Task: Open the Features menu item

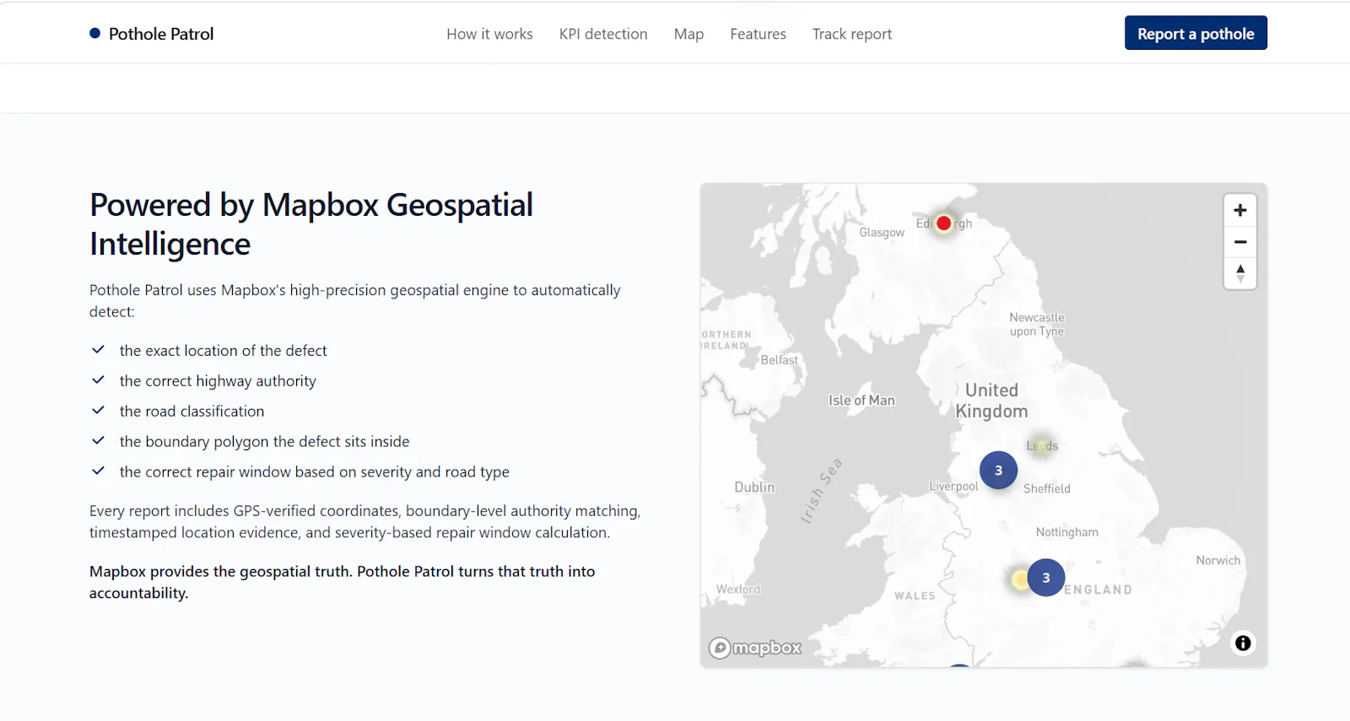Action: 758,34
